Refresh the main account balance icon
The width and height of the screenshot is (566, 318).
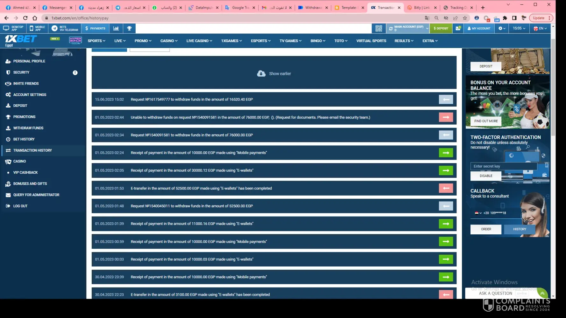[x=391, y=28]
